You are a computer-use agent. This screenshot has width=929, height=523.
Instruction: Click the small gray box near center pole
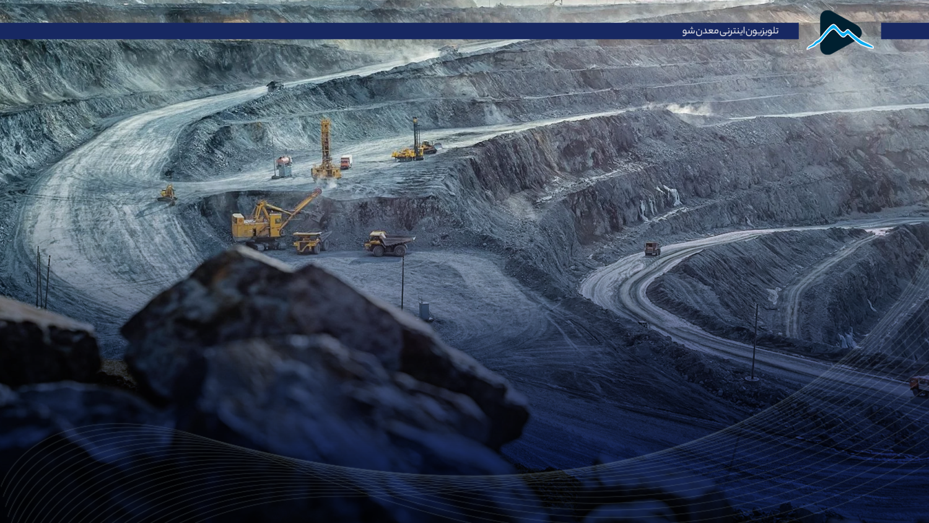click(x=425, y=310)
